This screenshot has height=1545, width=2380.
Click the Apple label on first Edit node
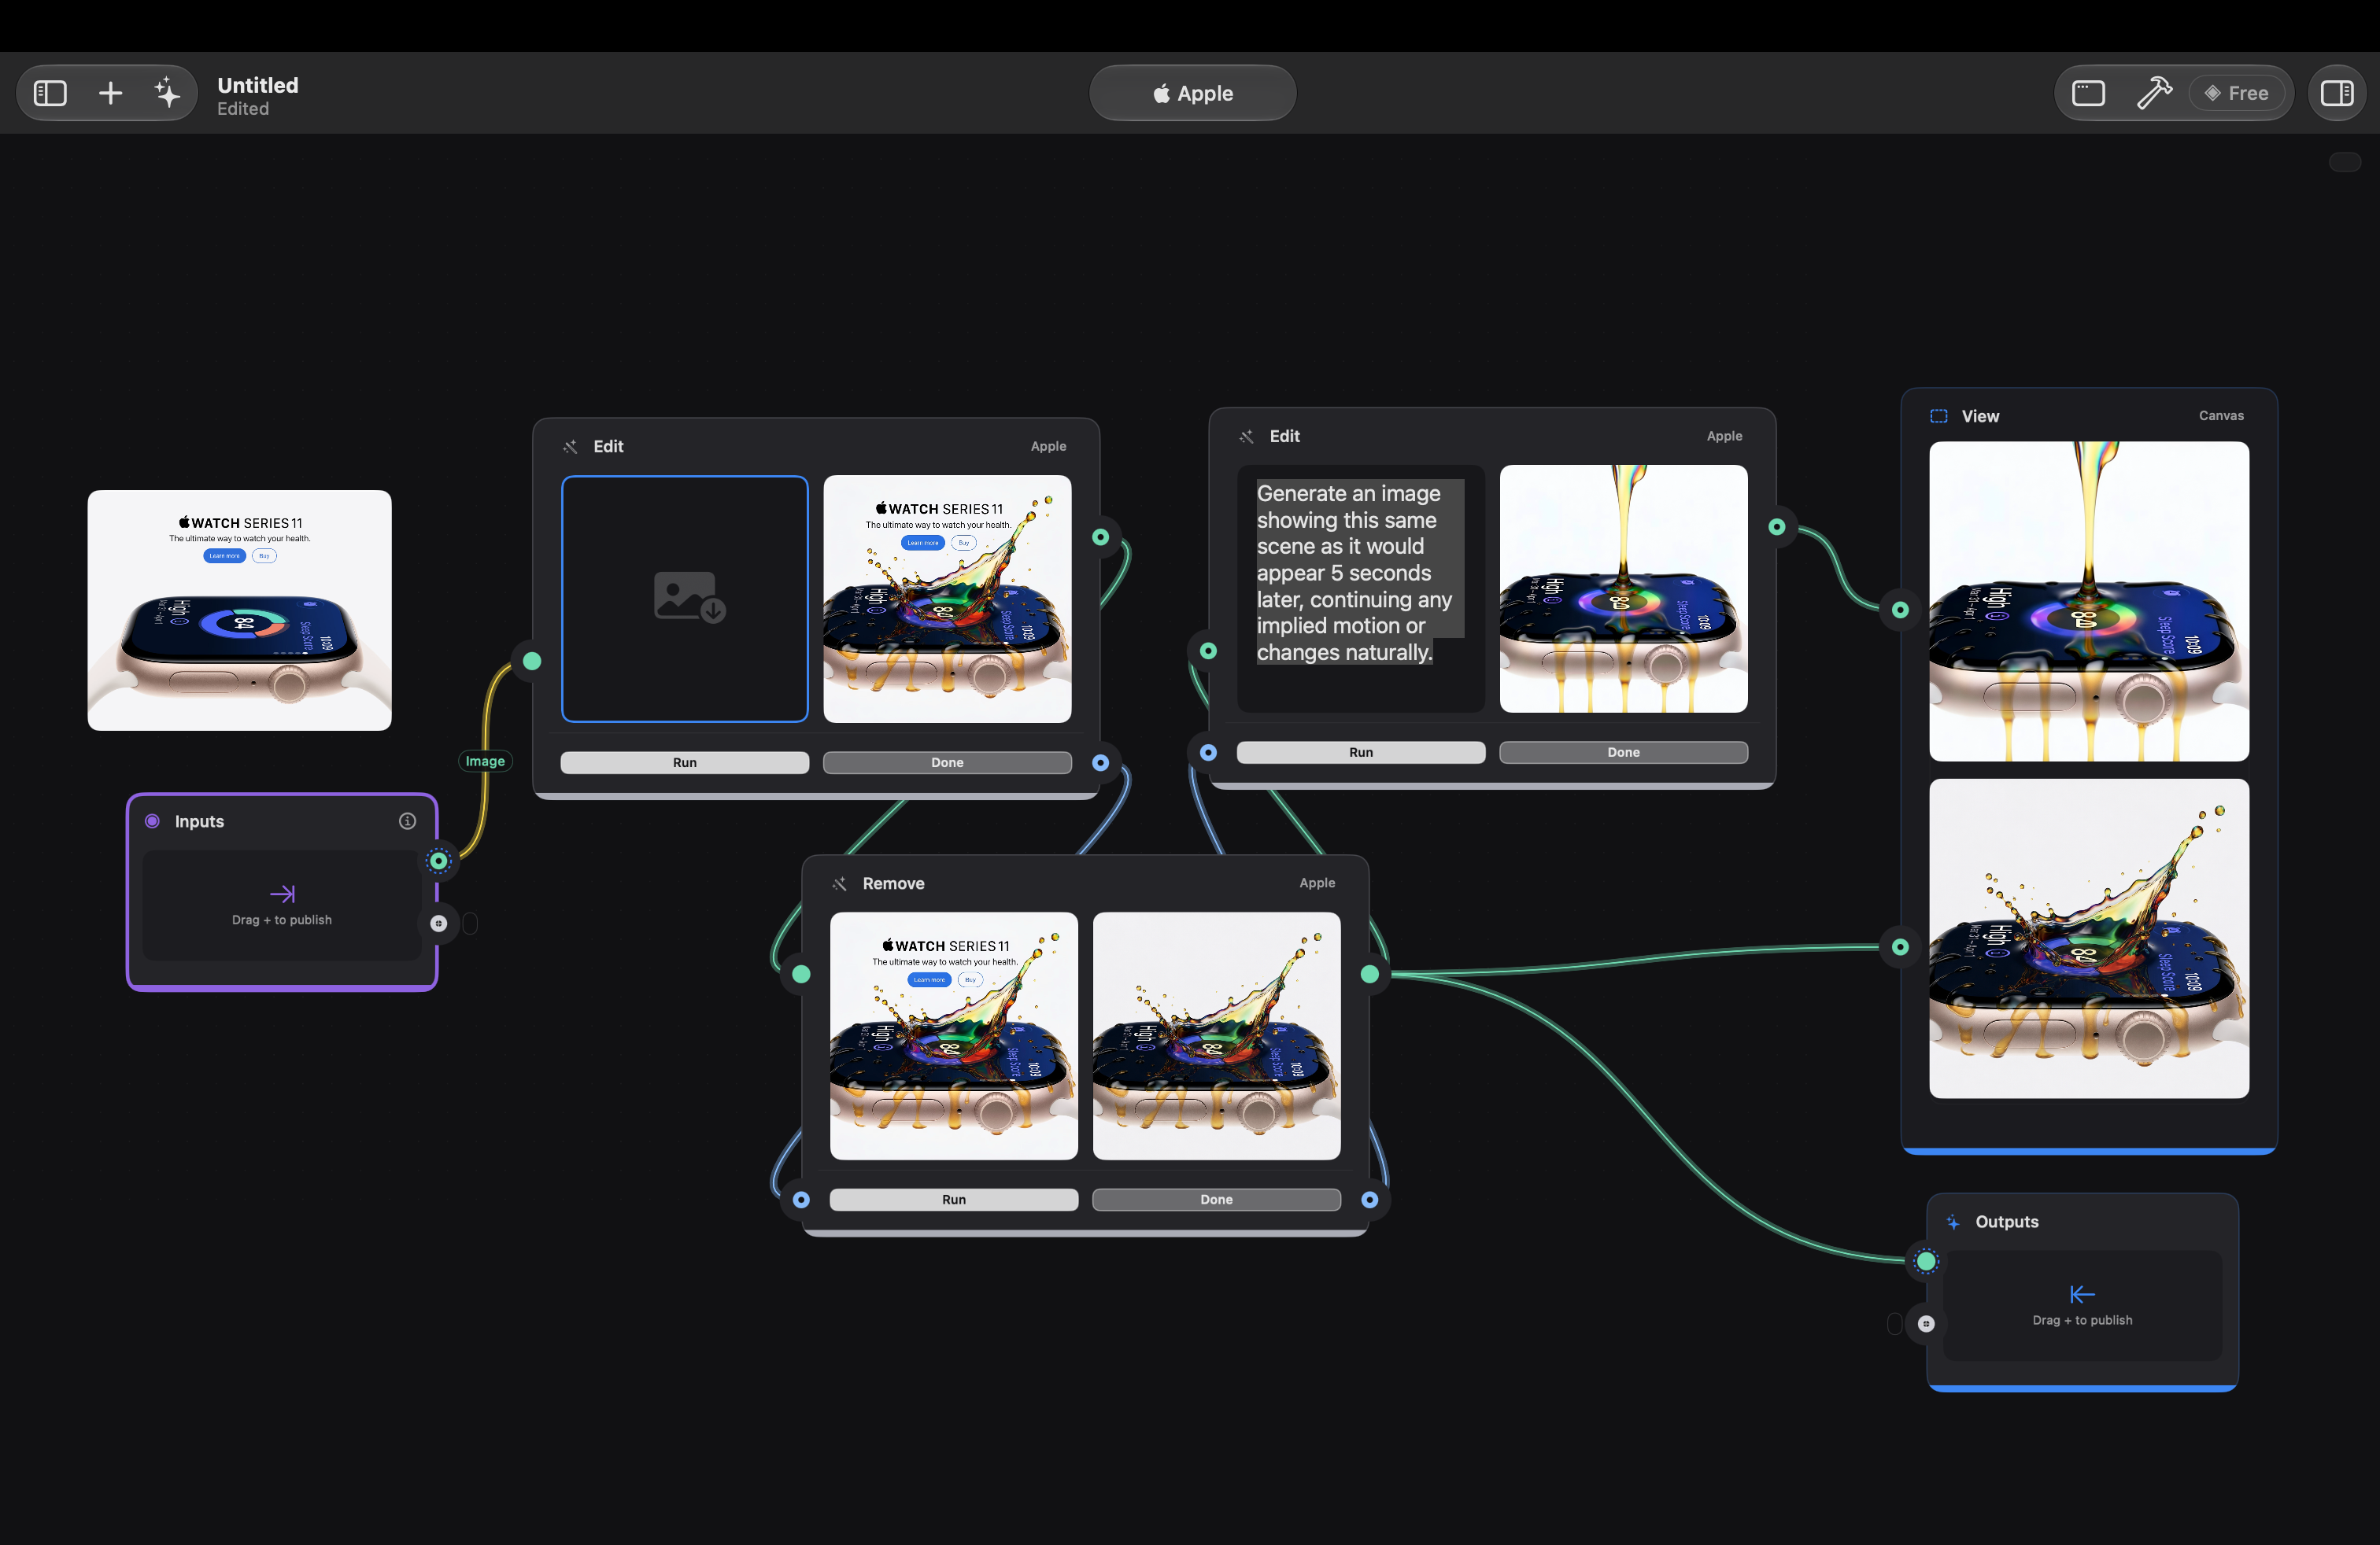(1048, 446)
